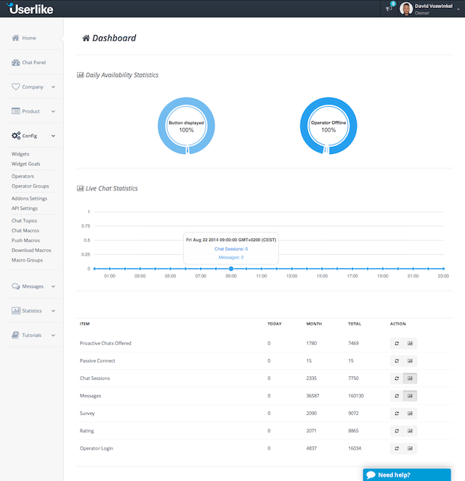Toggle chart display for Messages row
The image size is (465, 481).
[x=410, y=396]
